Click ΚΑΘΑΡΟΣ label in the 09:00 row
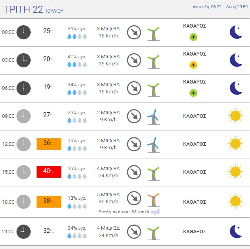 point(195,116)
